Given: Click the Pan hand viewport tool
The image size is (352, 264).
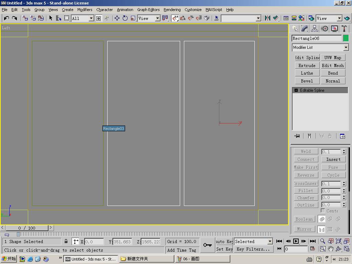Looking at the screenshot, I should (x=331, y=249).
